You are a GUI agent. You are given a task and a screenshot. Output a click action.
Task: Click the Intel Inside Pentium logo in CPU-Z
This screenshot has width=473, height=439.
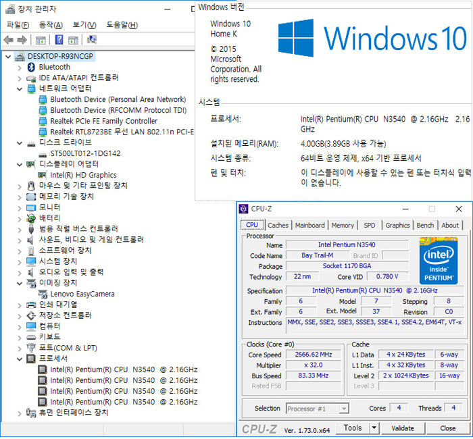[x=439, y=261]
